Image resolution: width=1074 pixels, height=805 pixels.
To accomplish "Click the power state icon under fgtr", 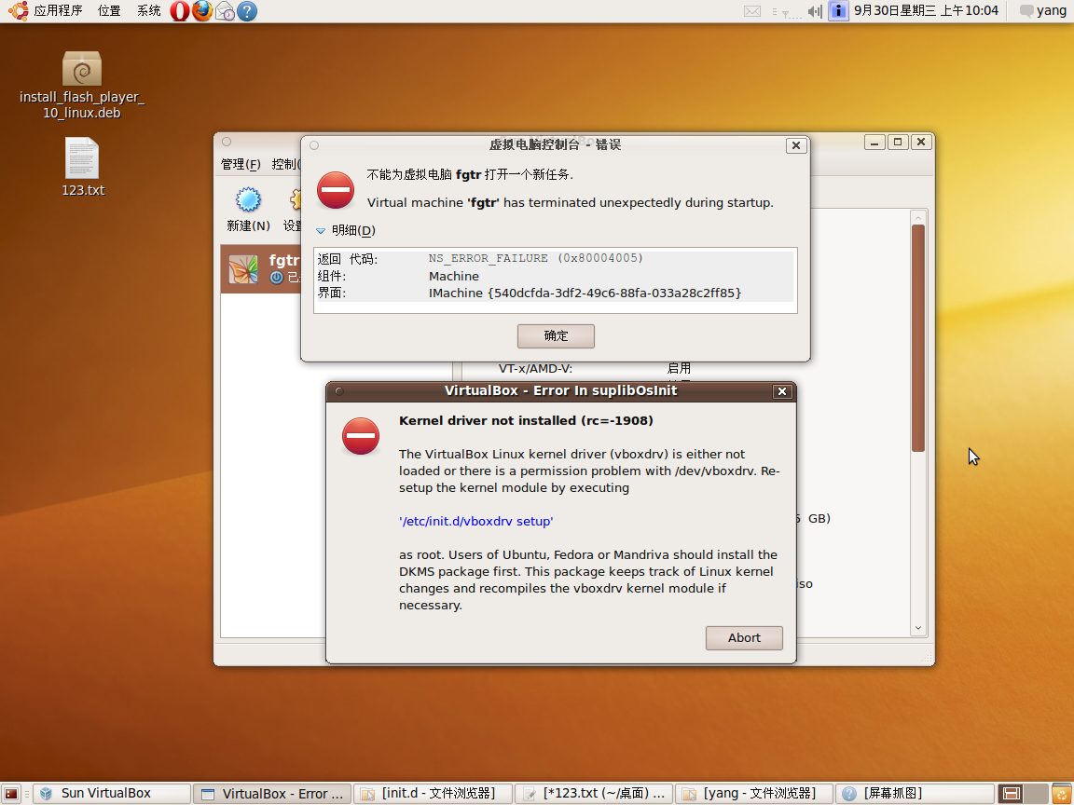I will (x=277, y=278).
